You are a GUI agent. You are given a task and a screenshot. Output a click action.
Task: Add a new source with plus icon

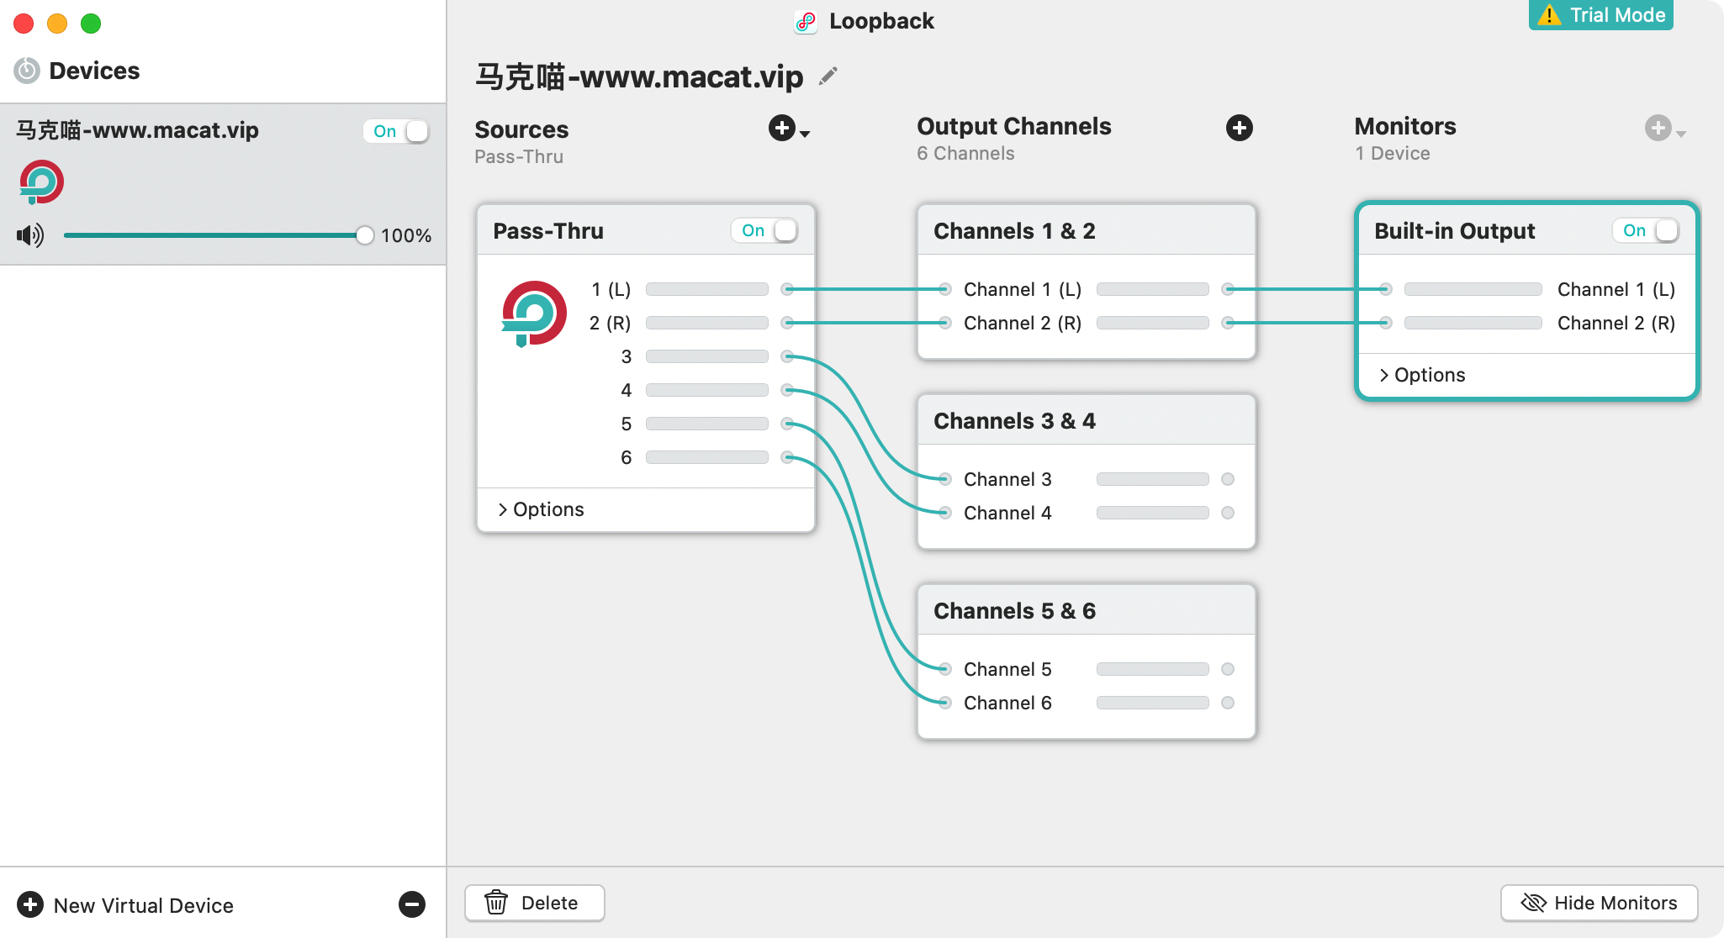point(781,128)
